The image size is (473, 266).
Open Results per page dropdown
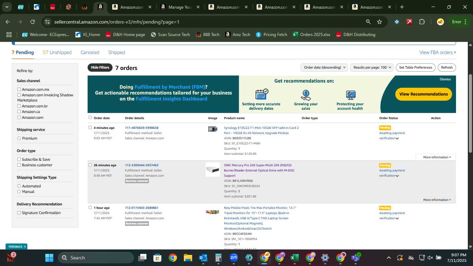click(372, 68)
